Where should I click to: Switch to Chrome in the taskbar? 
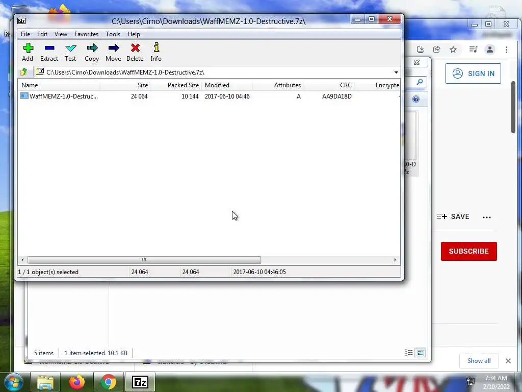[x=109, y=382]
